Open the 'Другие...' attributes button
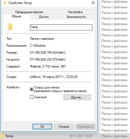 click(x=77, y=97)
